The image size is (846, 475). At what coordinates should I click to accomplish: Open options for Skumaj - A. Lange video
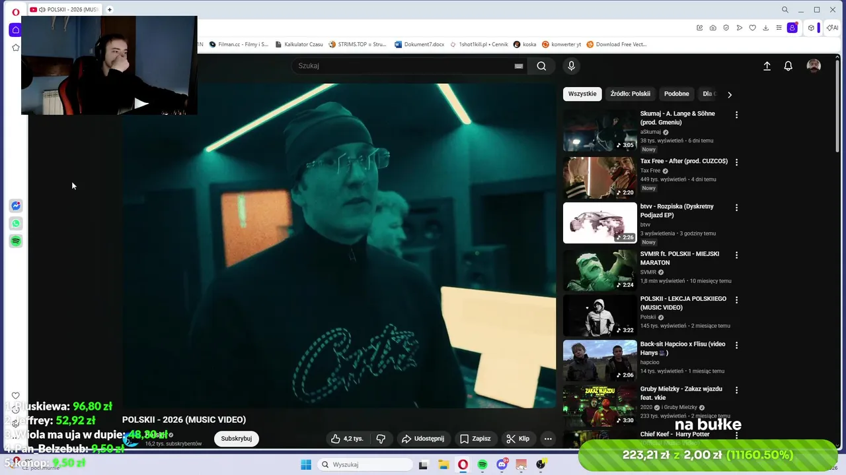(736, 115)
